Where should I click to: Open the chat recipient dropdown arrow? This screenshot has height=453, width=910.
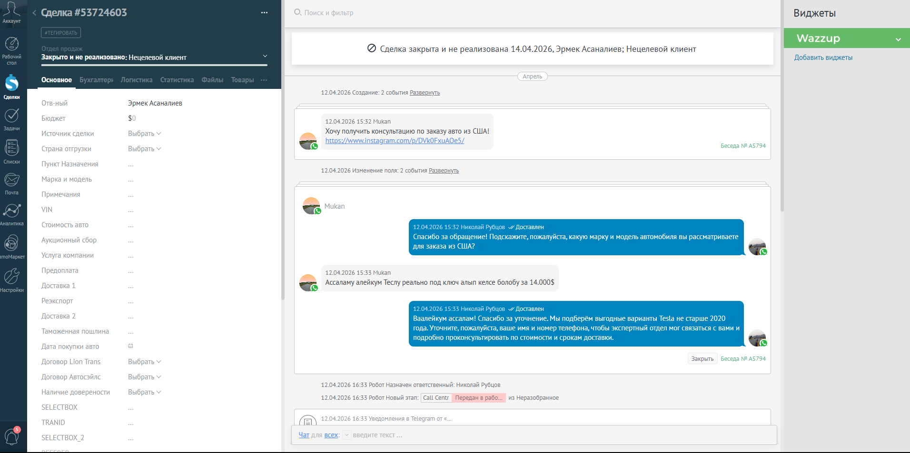point(347,435)
